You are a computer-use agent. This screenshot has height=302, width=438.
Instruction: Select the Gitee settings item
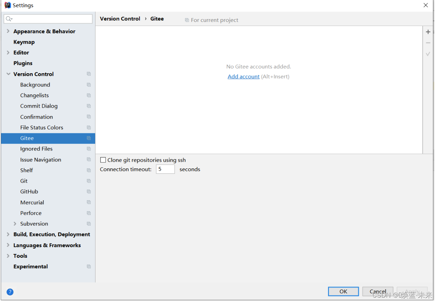(48, 138)
